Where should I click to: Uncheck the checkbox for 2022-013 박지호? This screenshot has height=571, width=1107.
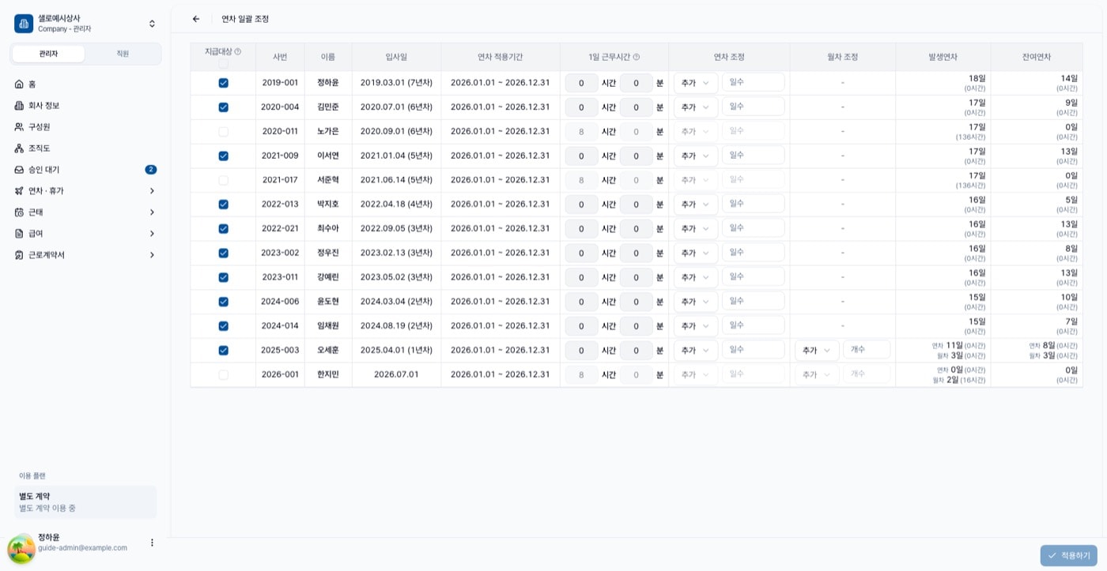[x=223, y=205]
